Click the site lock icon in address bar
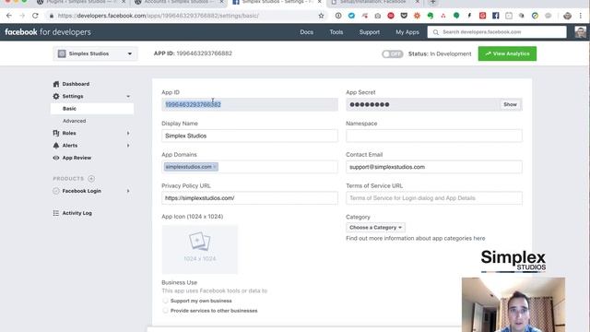 click(52, 16)
